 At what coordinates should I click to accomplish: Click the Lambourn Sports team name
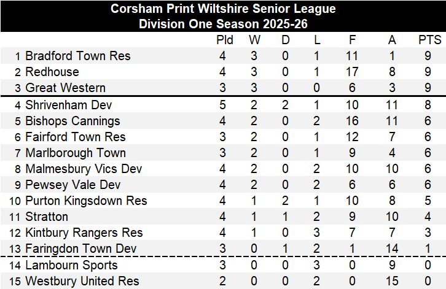click(x=71, y=265)
